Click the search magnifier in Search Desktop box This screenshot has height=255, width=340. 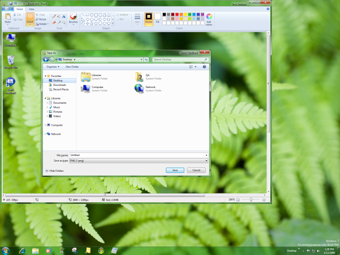[206, 59]
